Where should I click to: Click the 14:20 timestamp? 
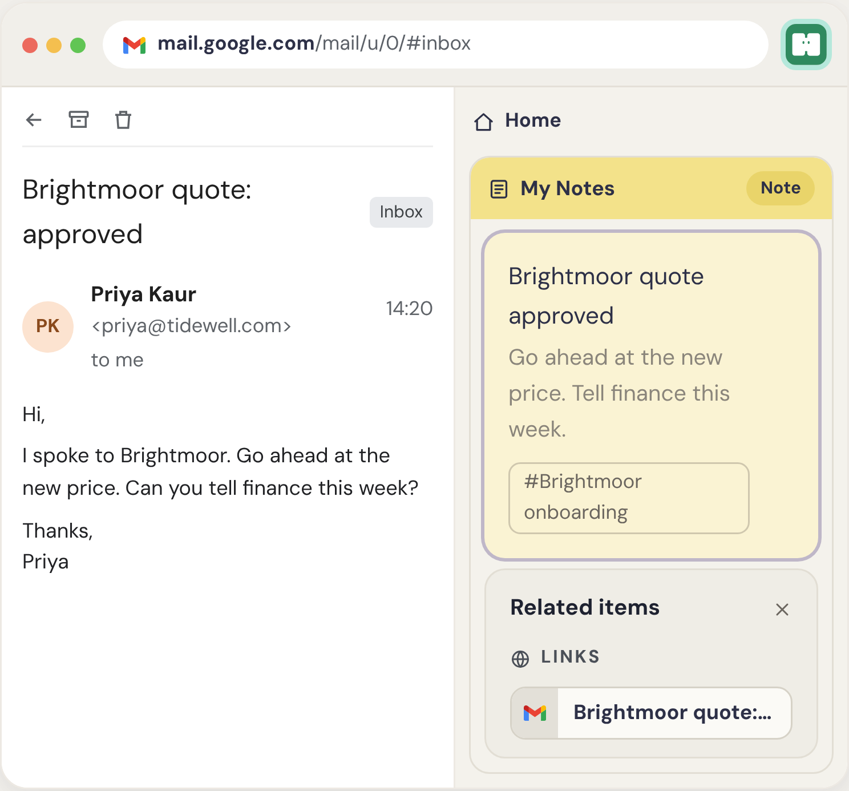coord(409,309)
